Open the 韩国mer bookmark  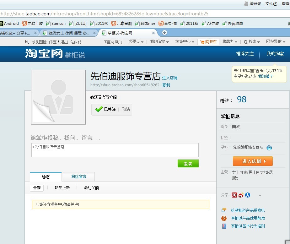[x=145, y=24]
